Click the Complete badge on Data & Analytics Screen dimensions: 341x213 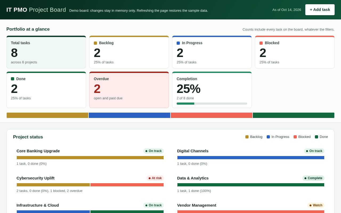313,178
